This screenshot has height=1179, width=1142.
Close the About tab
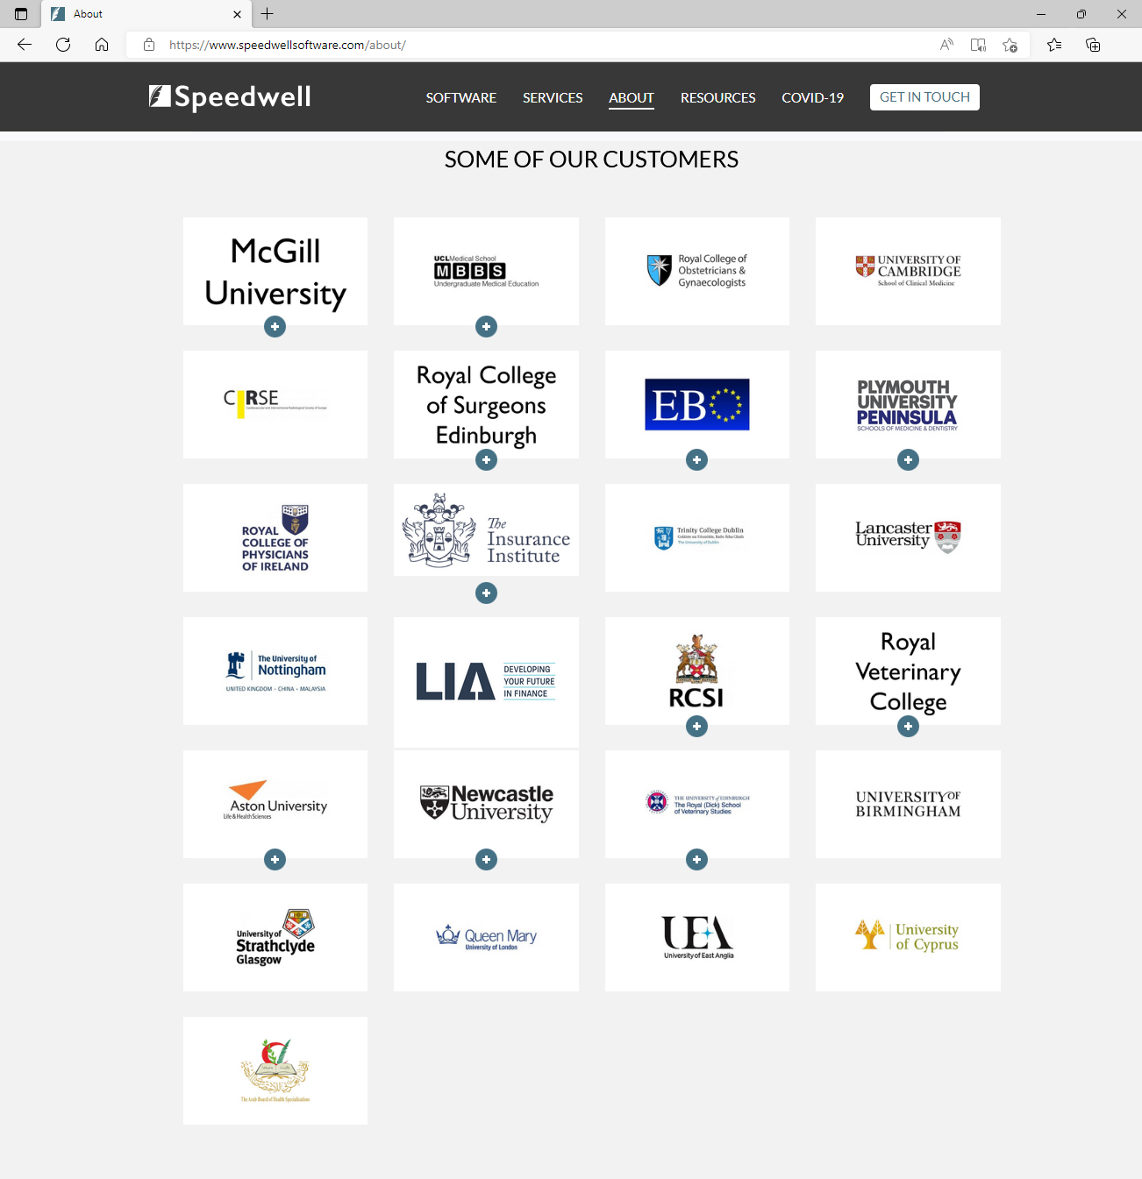pyautogui.click(x=237, y=14)
